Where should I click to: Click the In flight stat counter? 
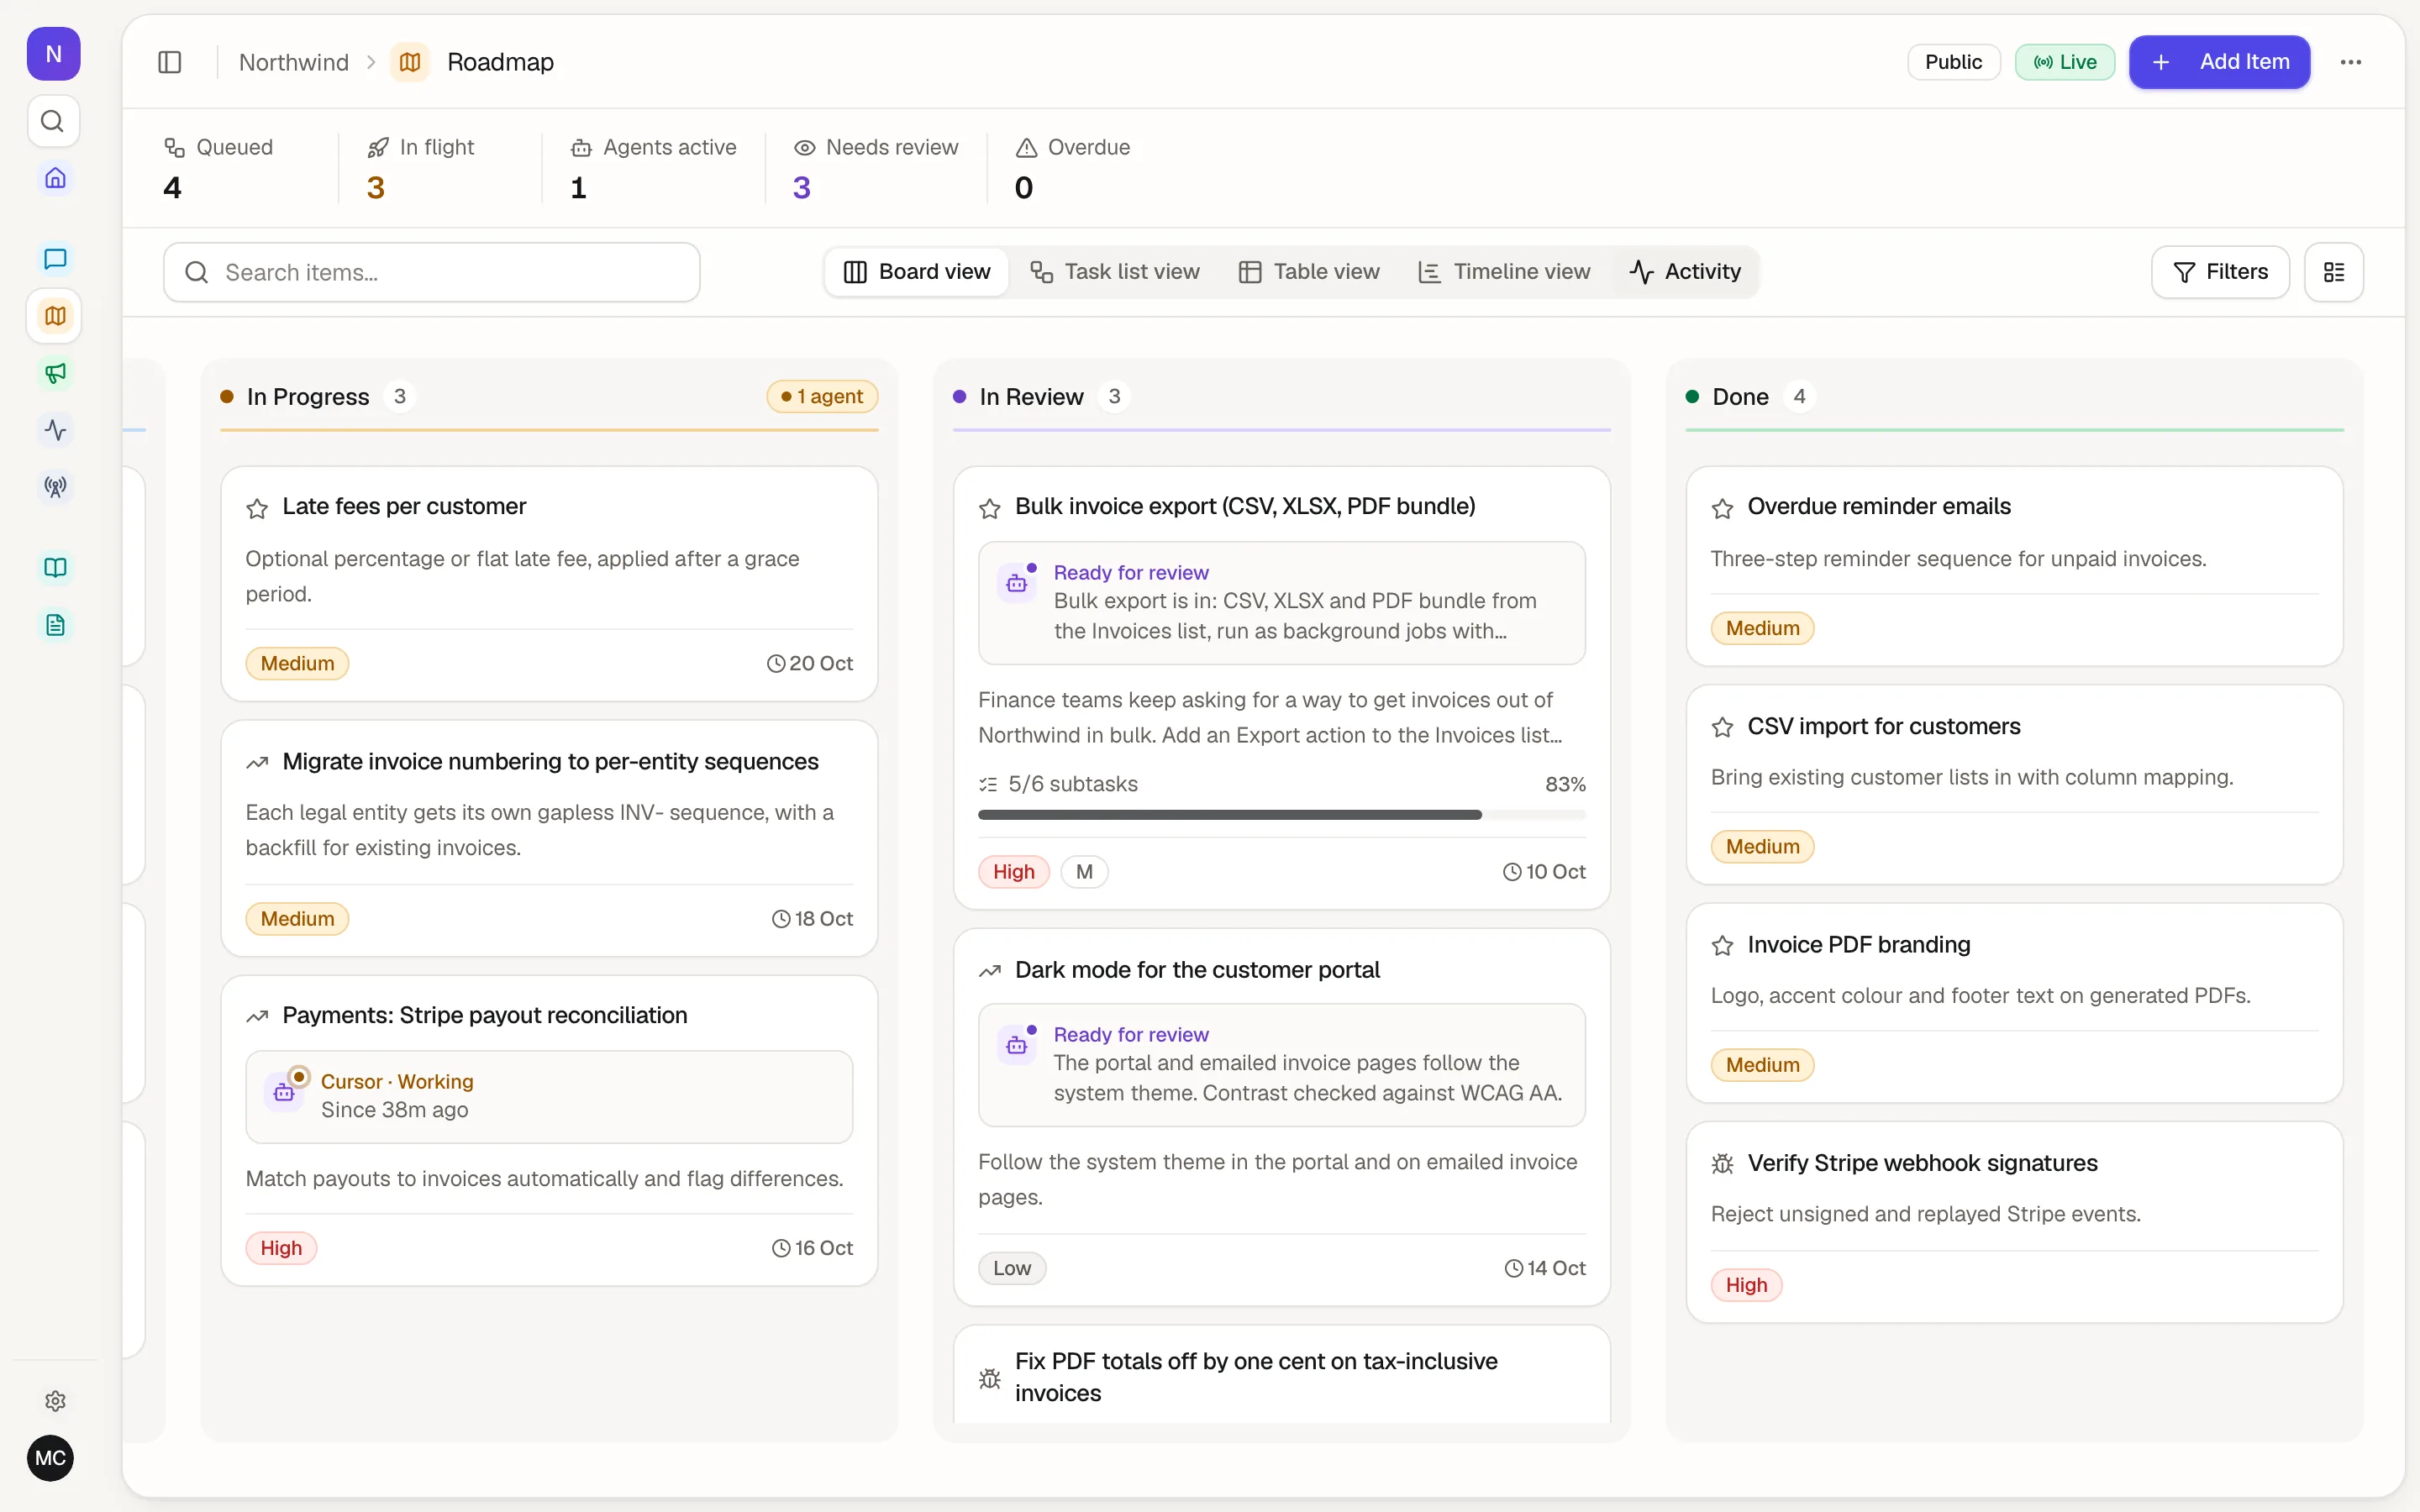(x=420, y=168)
